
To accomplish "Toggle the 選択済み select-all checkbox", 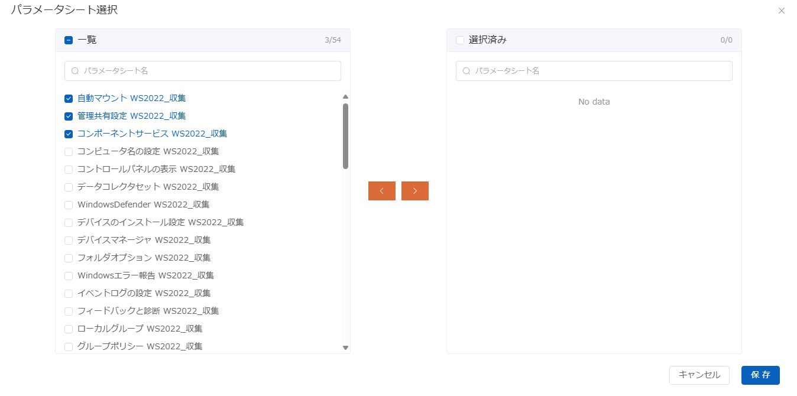I will tap(460, 40).
